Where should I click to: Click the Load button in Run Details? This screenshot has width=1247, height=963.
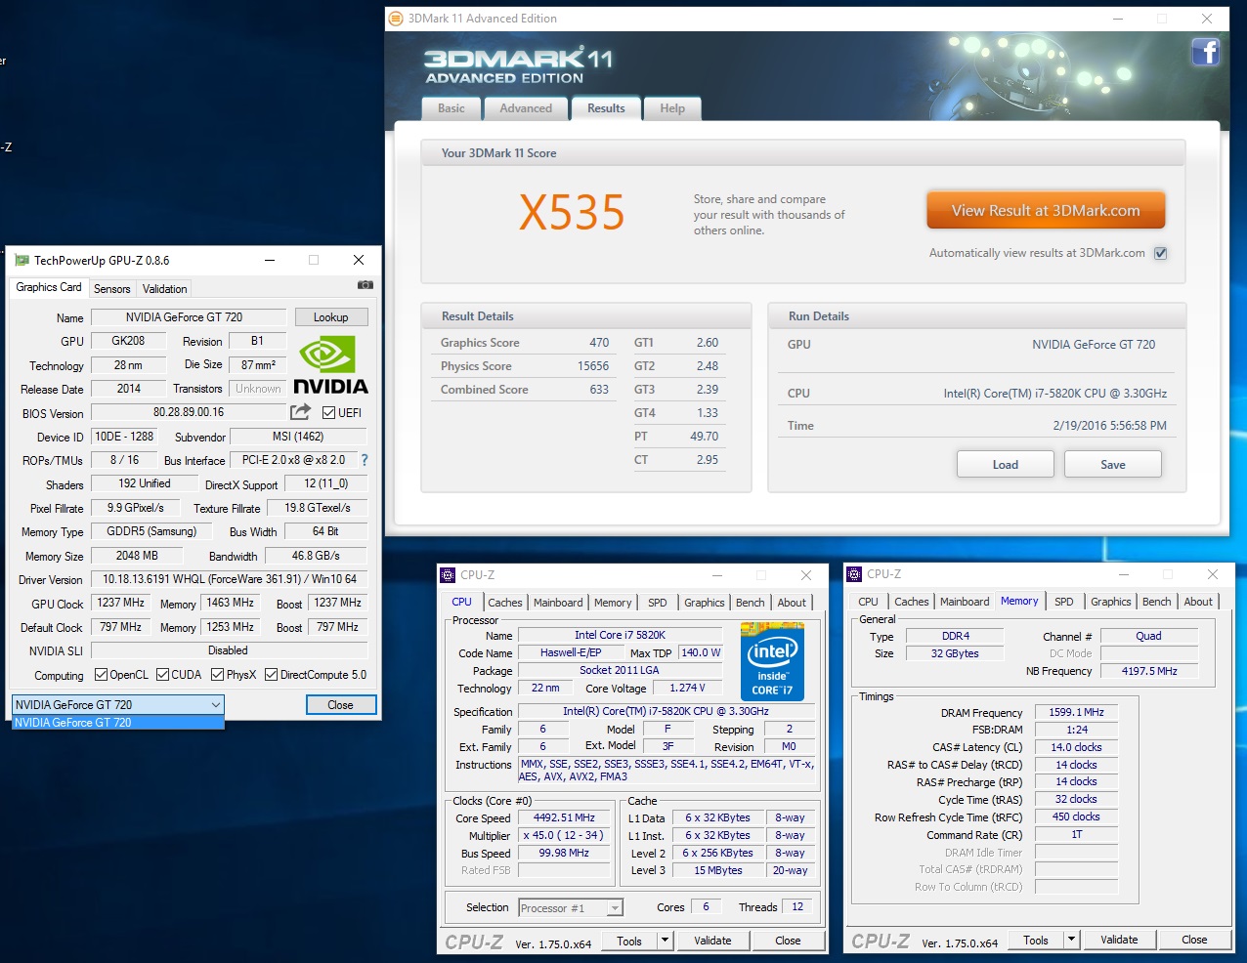pos(1006,464)
